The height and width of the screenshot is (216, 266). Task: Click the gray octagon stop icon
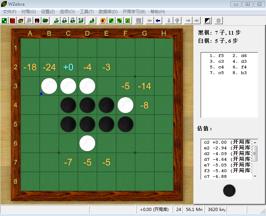219,21
